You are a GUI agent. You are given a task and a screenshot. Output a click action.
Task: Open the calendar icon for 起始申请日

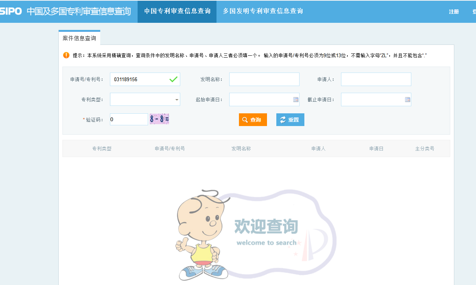[x=295, y=99]
